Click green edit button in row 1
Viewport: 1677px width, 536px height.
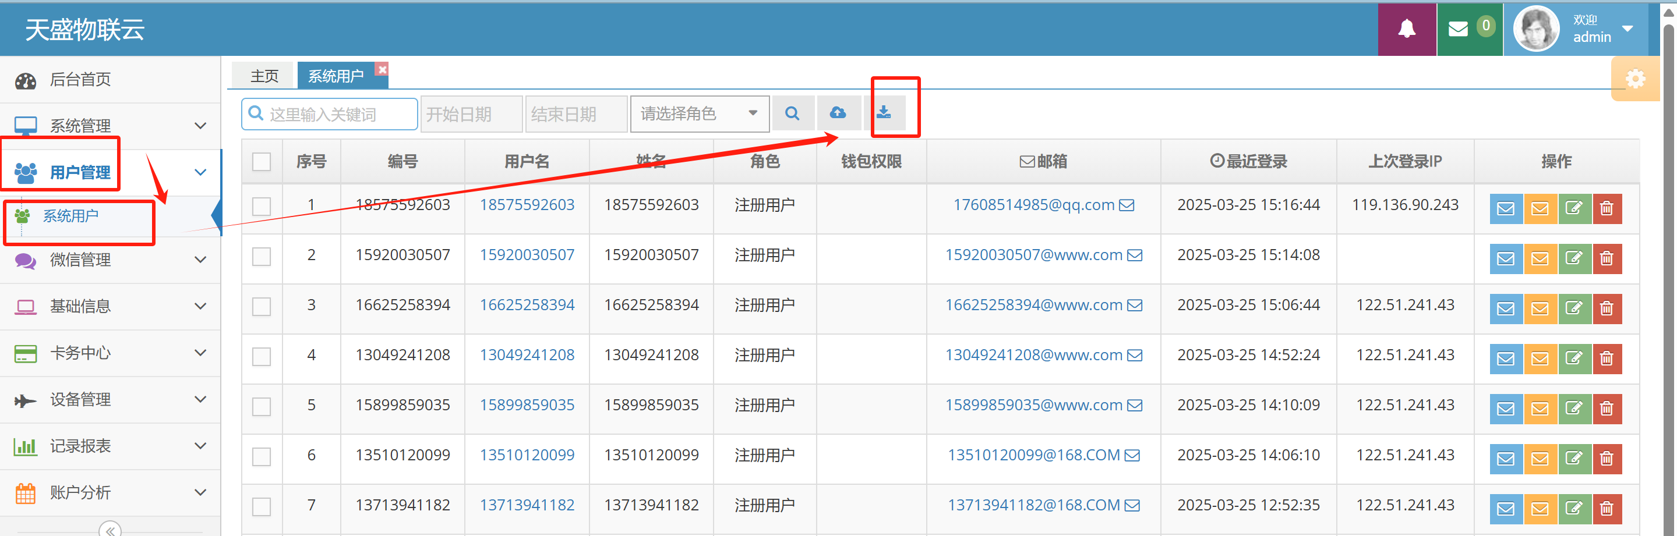pyautogui.click(x=1574, y=209)
